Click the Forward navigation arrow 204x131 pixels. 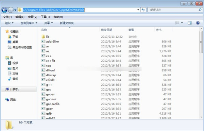pos(11,10)
